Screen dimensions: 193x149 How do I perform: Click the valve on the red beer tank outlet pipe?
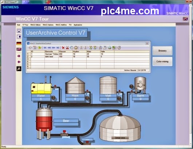(x=64, y=134)
